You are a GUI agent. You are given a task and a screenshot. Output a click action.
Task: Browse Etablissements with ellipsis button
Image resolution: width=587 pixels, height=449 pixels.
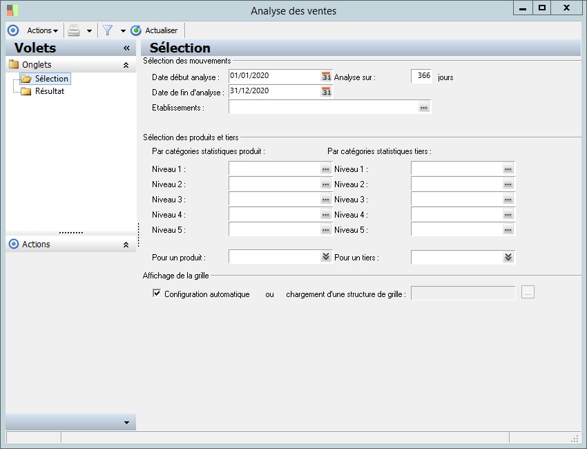pos(423,107)
